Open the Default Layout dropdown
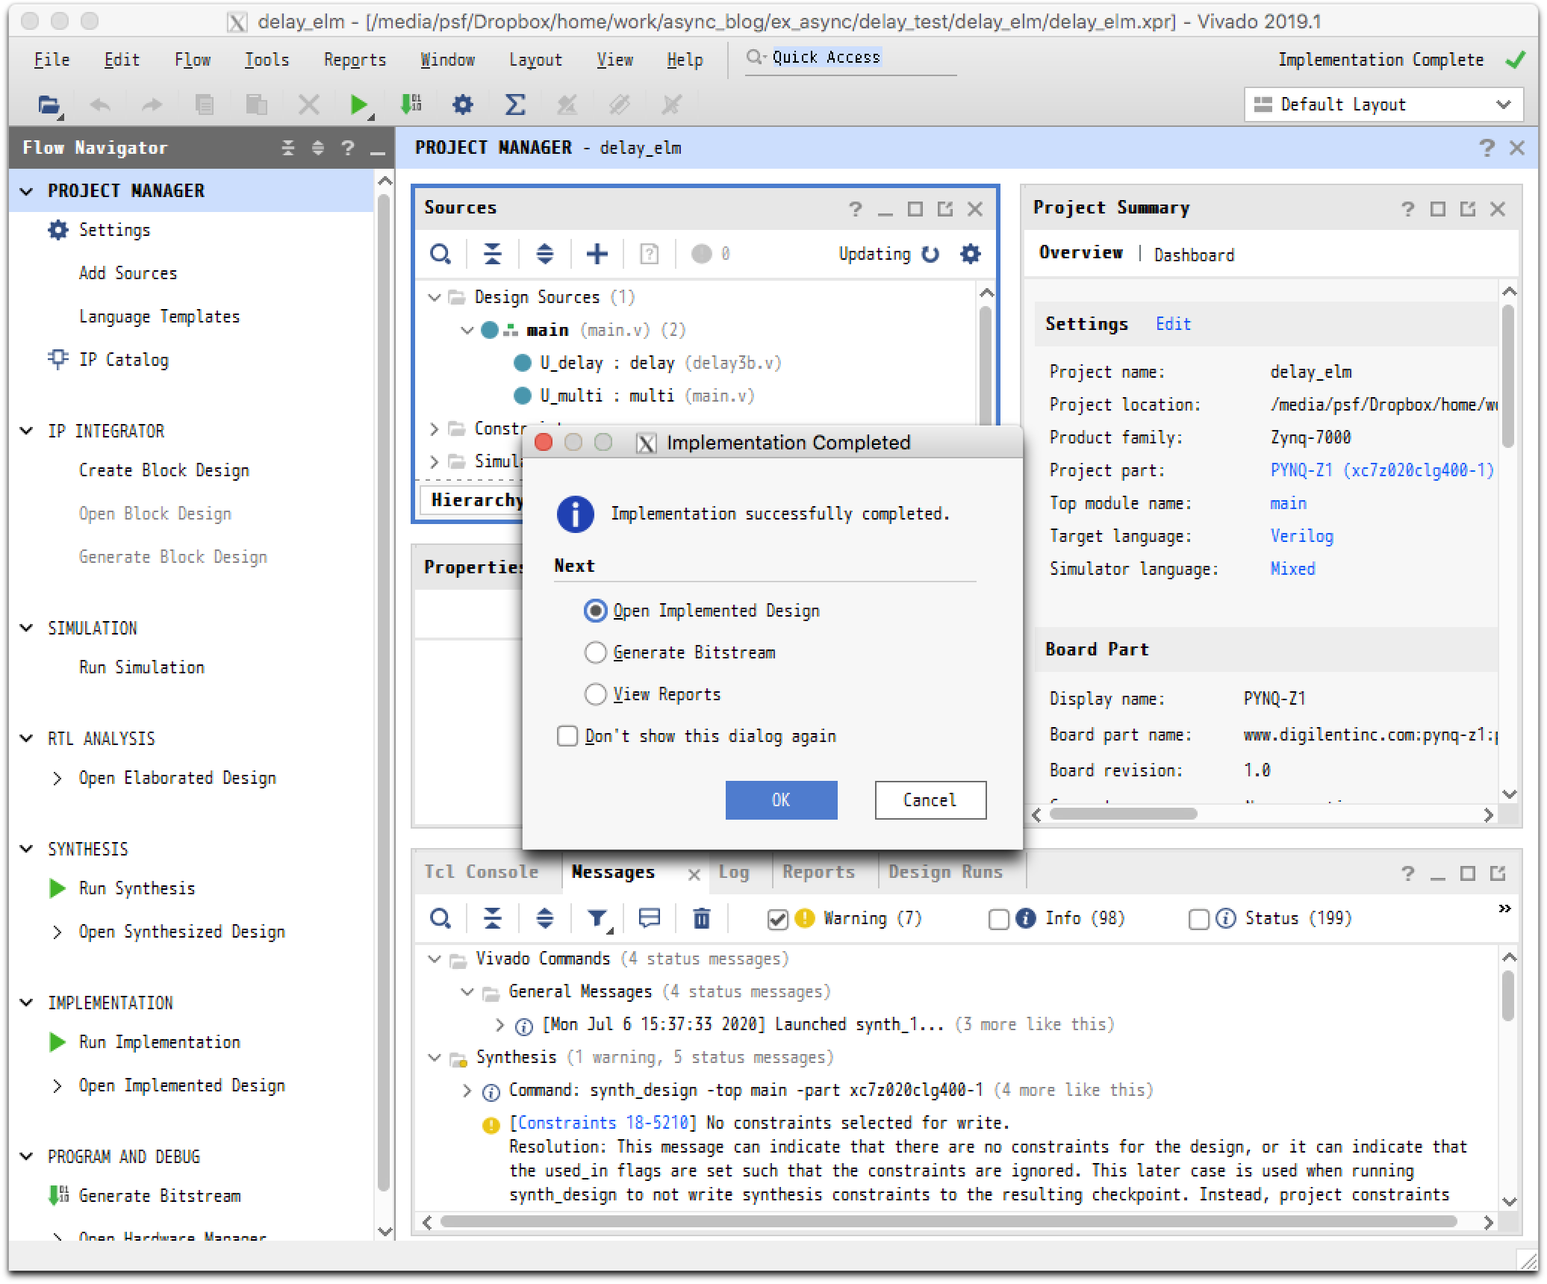This screenshot has width=1547, height=1284. 1383,105
